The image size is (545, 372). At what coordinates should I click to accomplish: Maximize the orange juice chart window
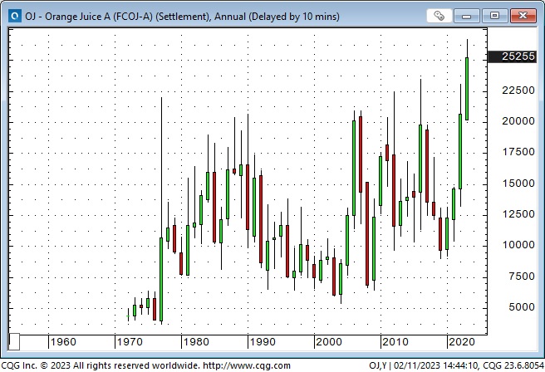point(494,16)
